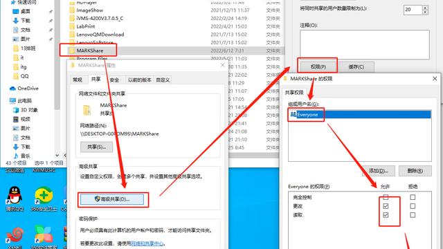Image resolution: width=443 pixels, height=249 pixels.
Task: Select LenovoQMDownload folder in file list
Action: tap(100, 35)
